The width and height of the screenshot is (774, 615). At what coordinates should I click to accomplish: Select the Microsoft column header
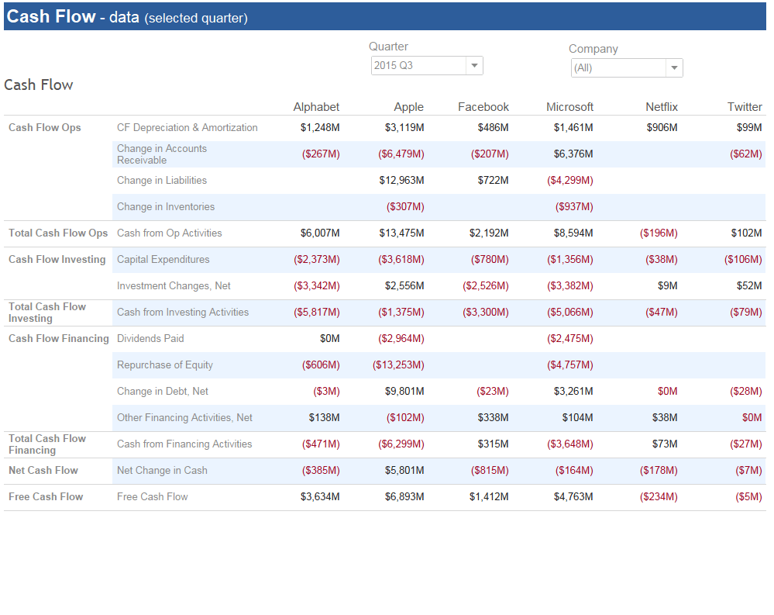pyautogui.click(x=569, y=107)
